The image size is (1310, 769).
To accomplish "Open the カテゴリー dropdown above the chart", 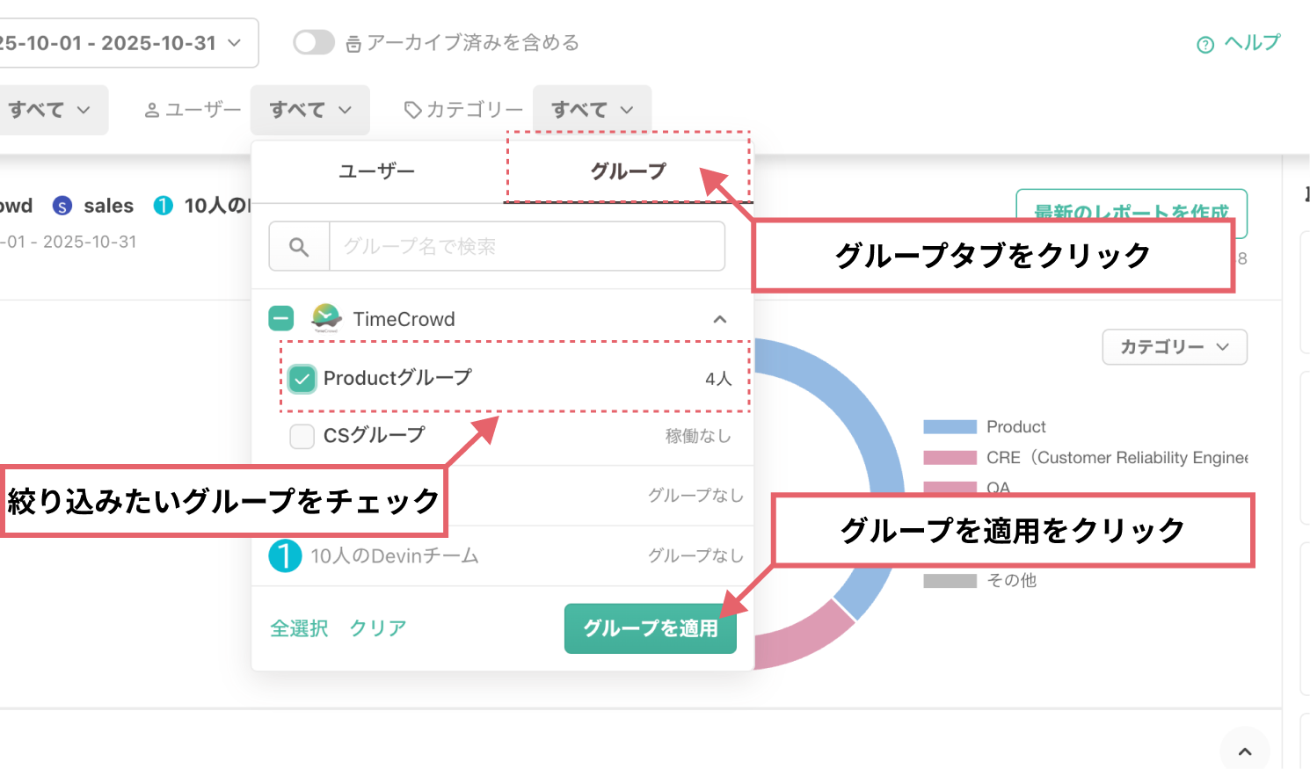I will 1175,347.
